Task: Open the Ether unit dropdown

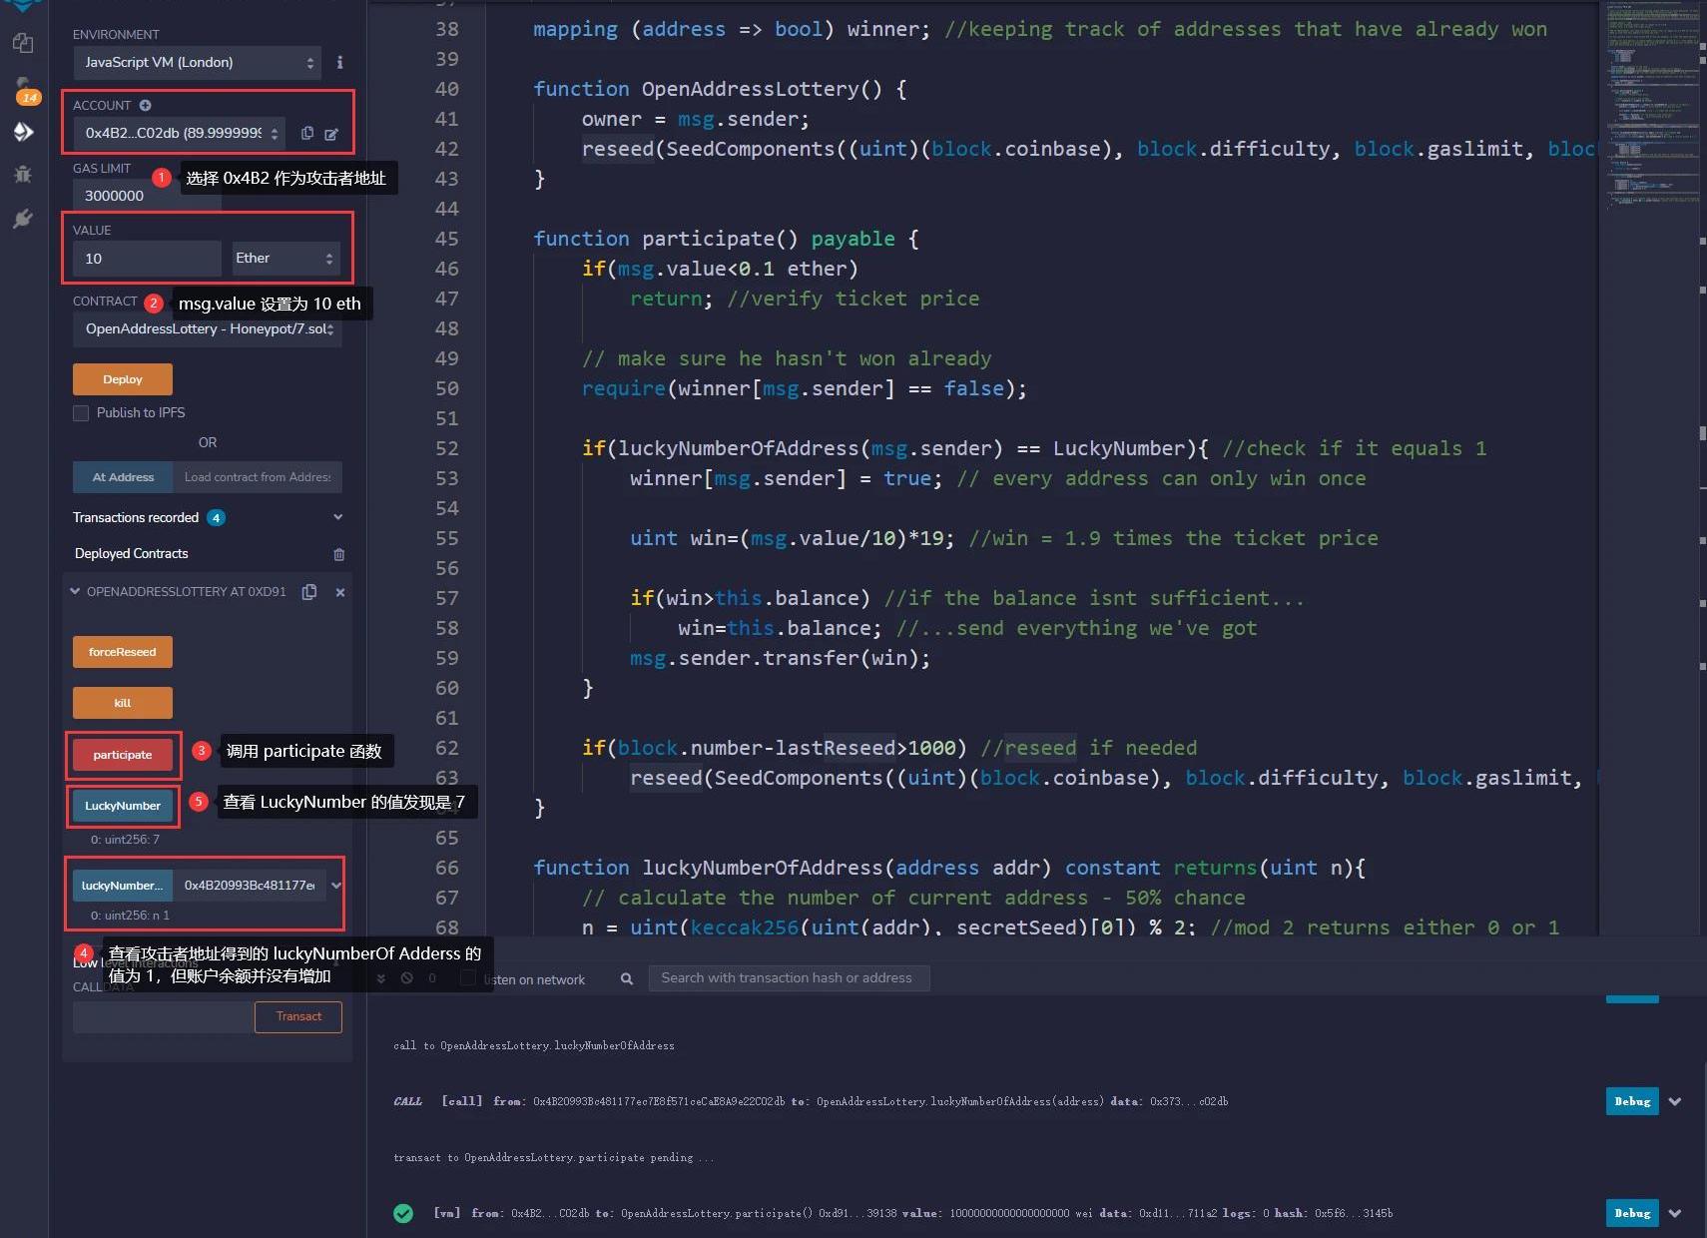Action: click(285, 259)
